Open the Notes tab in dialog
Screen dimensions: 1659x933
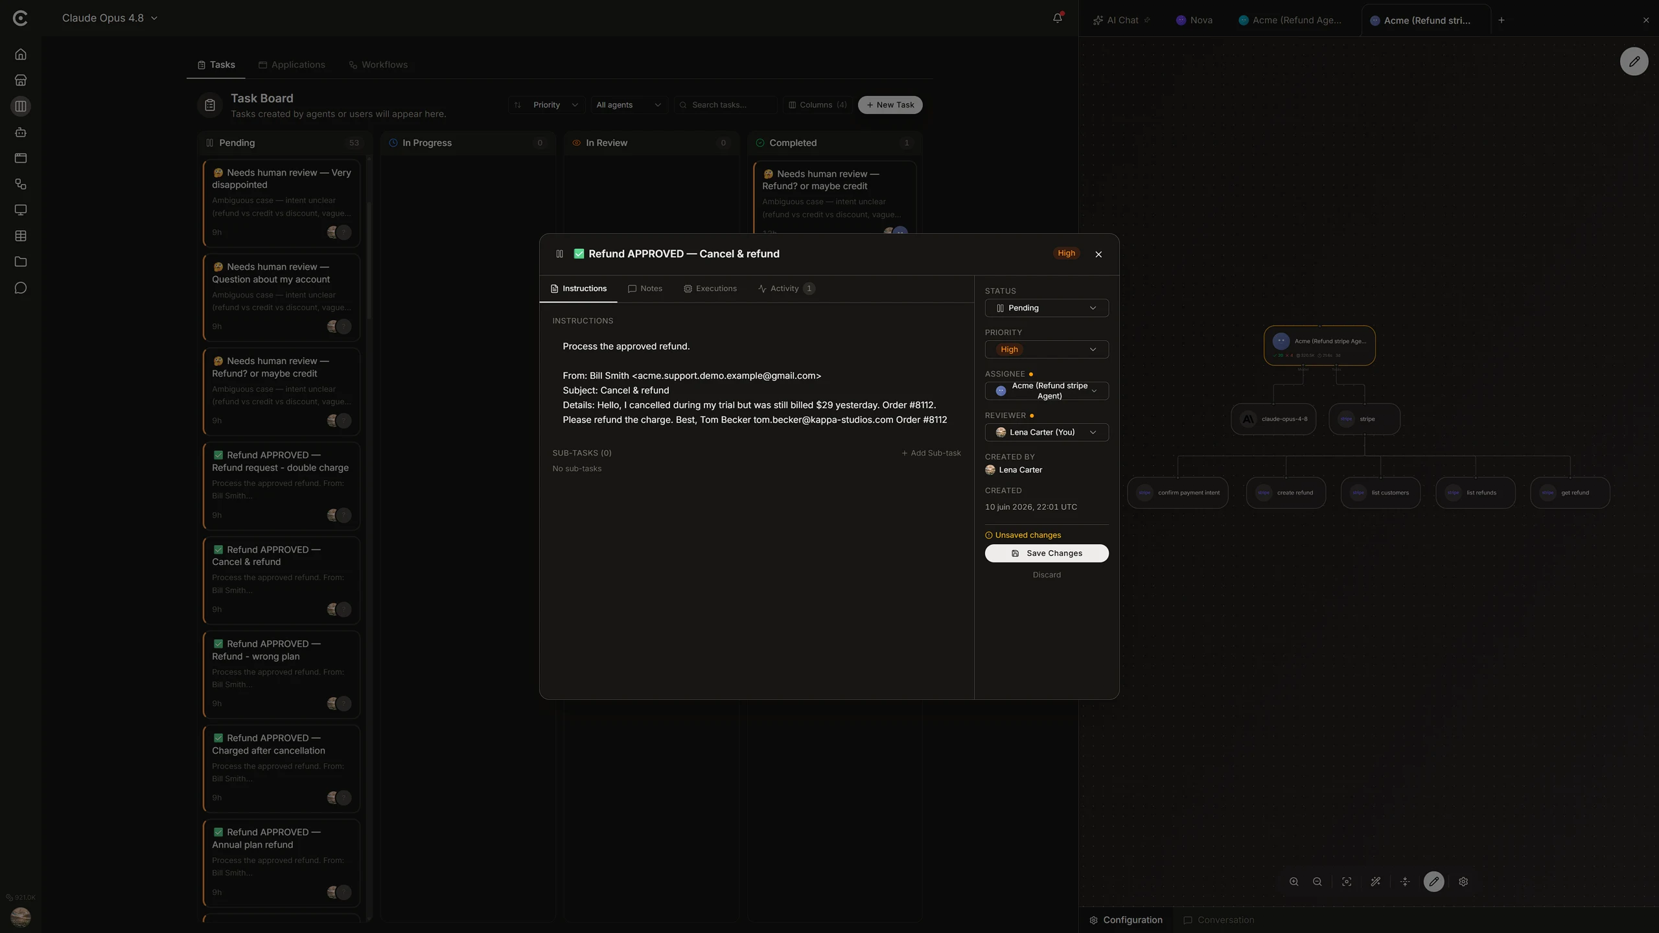645,288
